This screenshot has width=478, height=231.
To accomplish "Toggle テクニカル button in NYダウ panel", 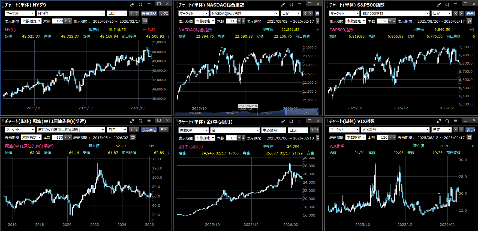I will [x=164, y=14].
